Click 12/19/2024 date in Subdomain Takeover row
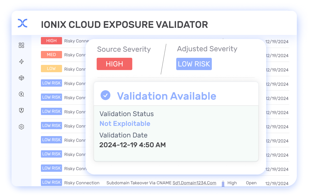311x196 pixels. pos(277,183)
